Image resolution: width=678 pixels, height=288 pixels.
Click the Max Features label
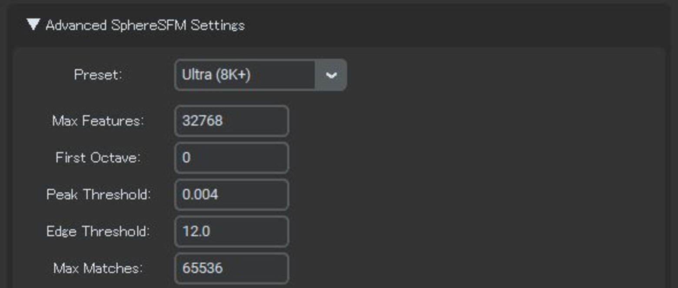click(98, 121)
